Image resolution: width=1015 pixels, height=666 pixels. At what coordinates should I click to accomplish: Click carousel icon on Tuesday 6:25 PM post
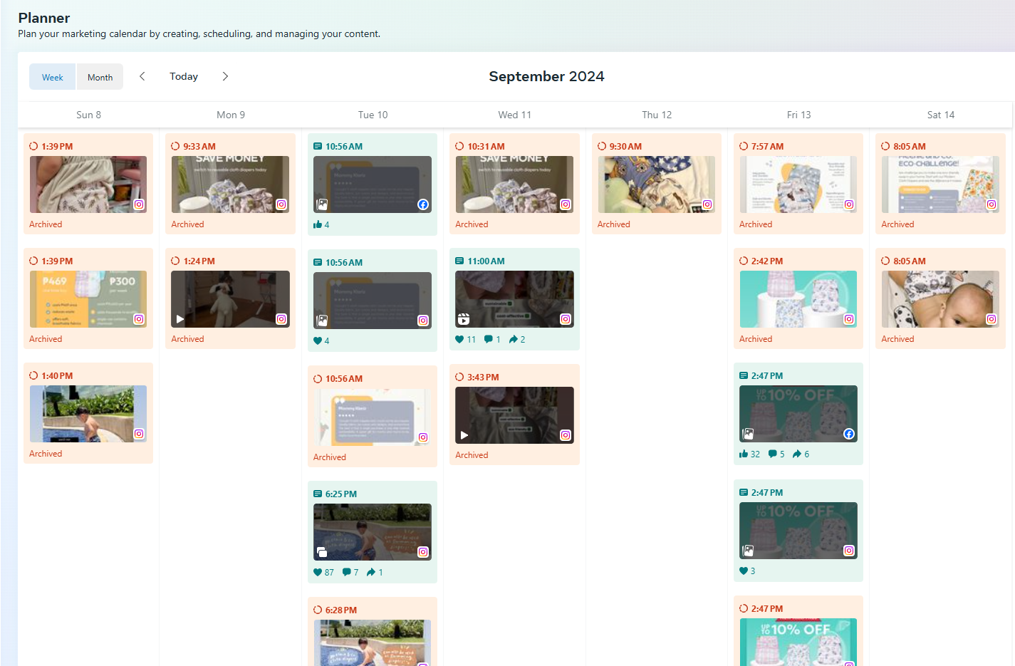(322, 552)
